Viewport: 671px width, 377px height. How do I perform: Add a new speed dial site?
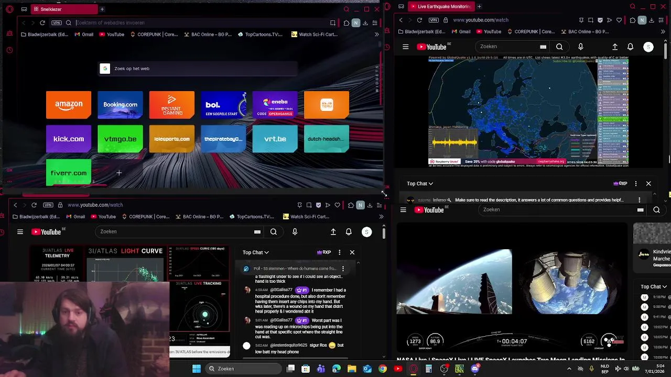pyautogui.click(x=119, y=173)
